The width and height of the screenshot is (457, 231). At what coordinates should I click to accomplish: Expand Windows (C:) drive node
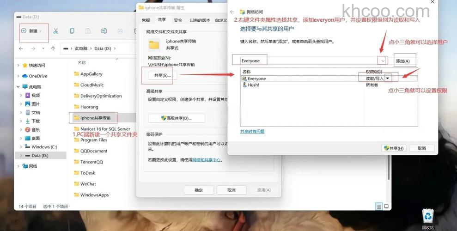click(21, 147)
